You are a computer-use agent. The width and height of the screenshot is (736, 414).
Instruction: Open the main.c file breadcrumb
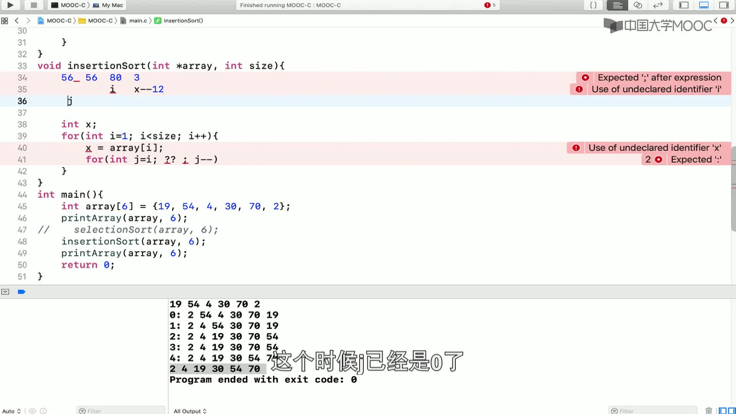134,21
